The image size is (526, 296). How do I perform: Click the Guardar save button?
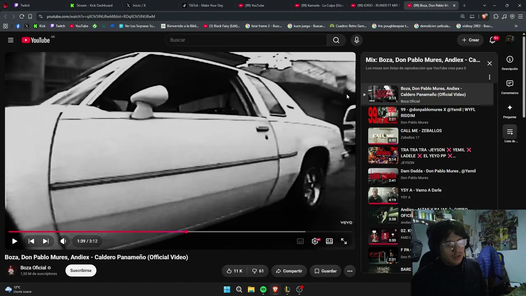tap(325, 271)
